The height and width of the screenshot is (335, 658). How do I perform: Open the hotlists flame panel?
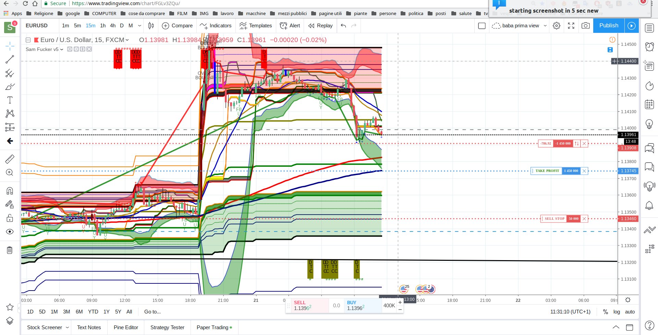pos(649,85)
